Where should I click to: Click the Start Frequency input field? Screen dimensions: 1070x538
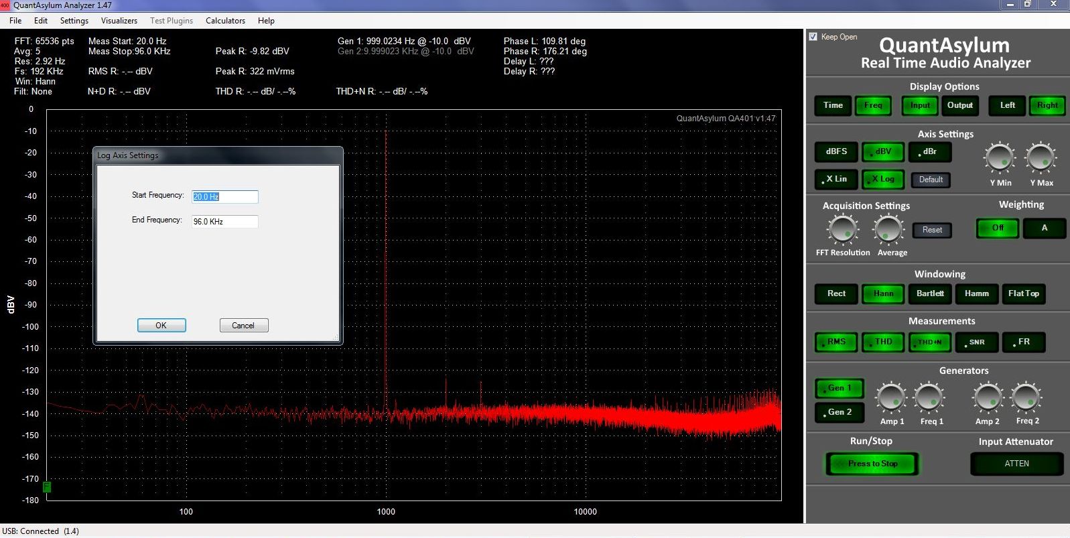coord(224,196)
